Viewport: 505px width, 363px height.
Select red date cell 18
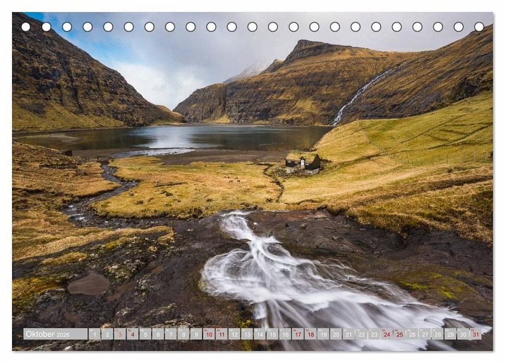pyautogui.click(x=311, y=334)
